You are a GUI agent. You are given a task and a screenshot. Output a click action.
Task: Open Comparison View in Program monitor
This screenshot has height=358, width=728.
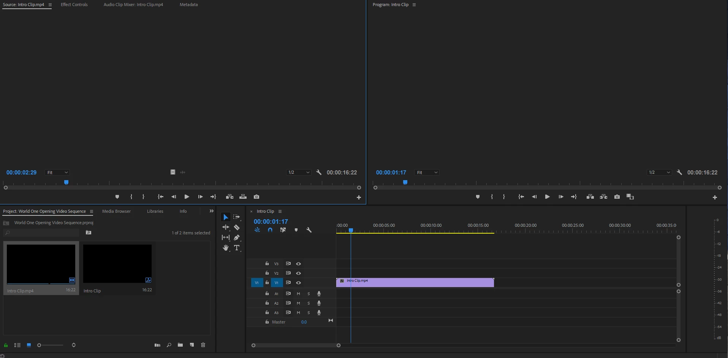click(x=630, y=197)
